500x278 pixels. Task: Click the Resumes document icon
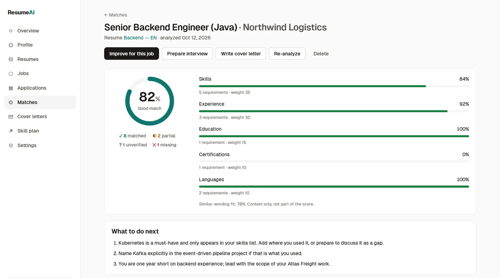[11, 59]
